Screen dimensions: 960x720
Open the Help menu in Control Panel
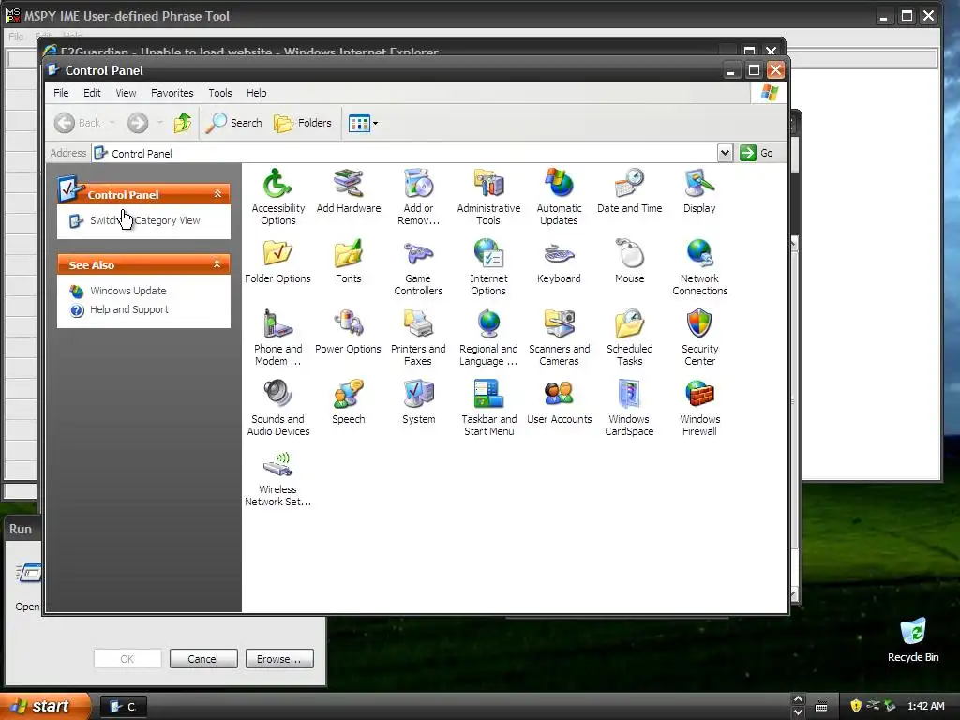tap(257, 93)
